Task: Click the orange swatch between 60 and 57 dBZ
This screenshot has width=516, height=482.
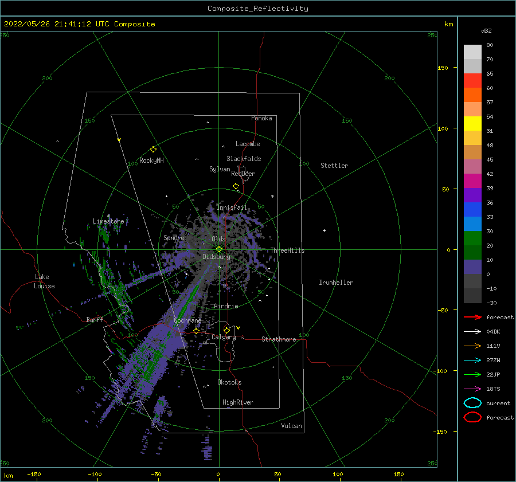Action: pyautogui.click(x=472, y=95)
